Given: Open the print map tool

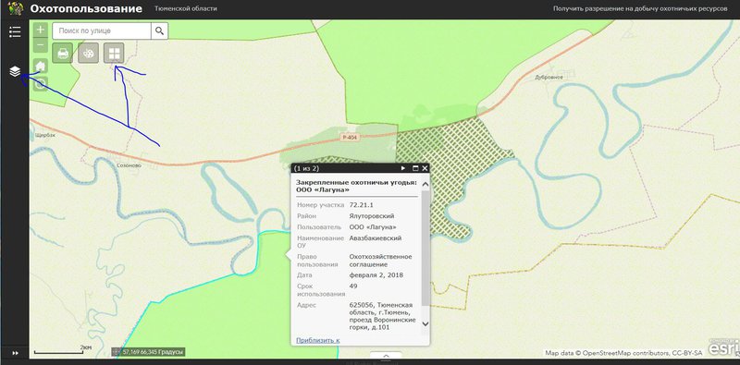Looking at the screenshot, I should [x=63, y=53].
